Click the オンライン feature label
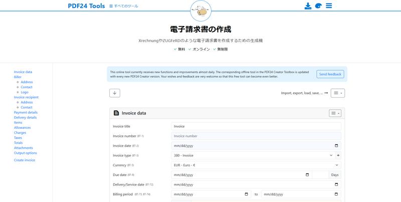Viewport: 401px width, 202px height. coord(201,49)
